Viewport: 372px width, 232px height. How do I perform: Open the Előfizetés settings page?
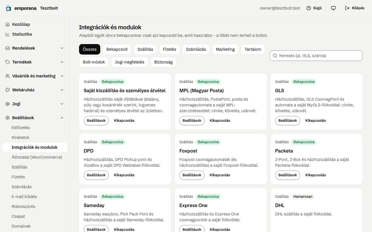(35, 128)
